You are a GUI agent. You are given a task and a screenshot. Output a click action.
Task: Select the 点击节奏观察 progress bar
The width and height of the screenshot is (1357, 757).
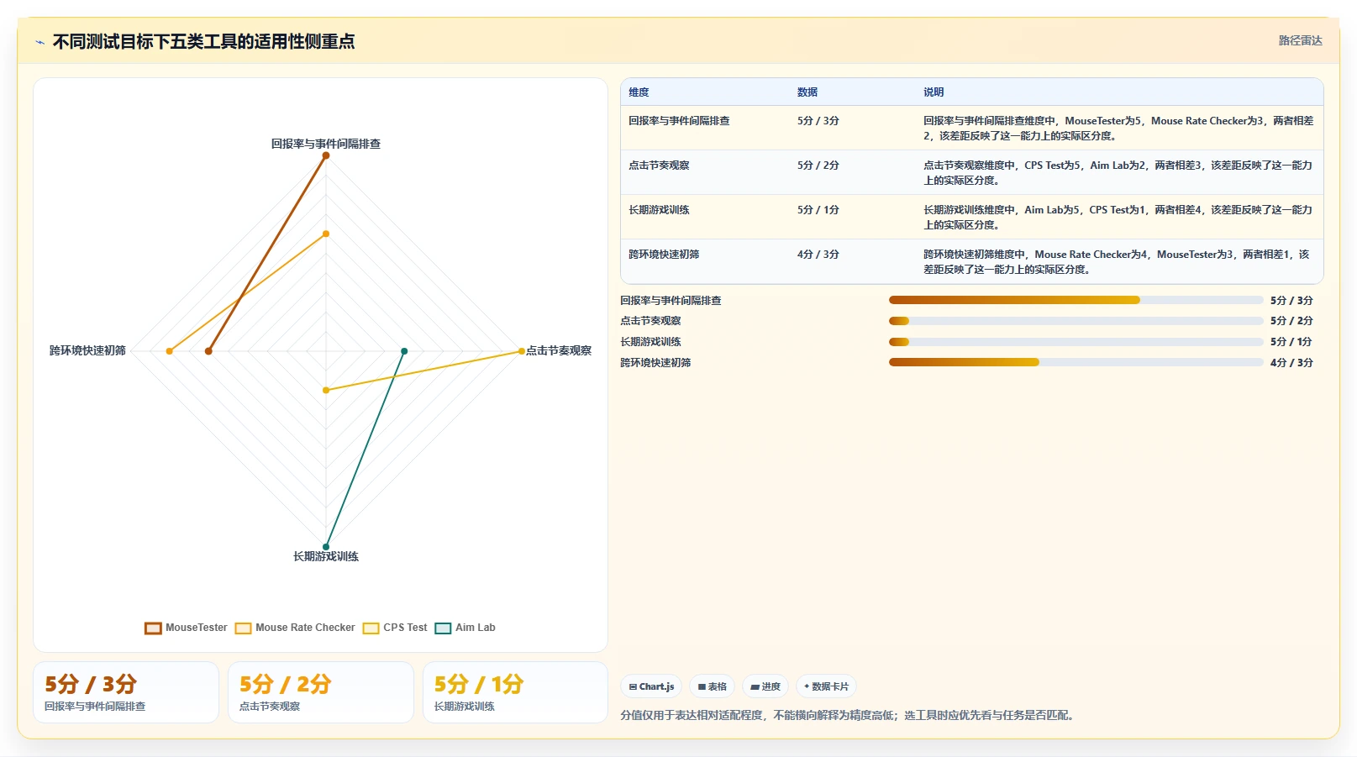(x=1076, y=321)
